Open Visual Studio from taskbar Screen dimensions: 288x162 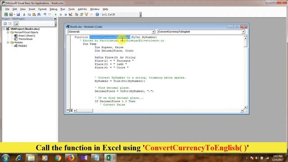click(84, 158)
